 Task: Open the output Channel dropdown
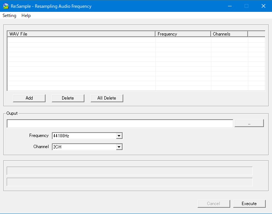coord(119,147)
